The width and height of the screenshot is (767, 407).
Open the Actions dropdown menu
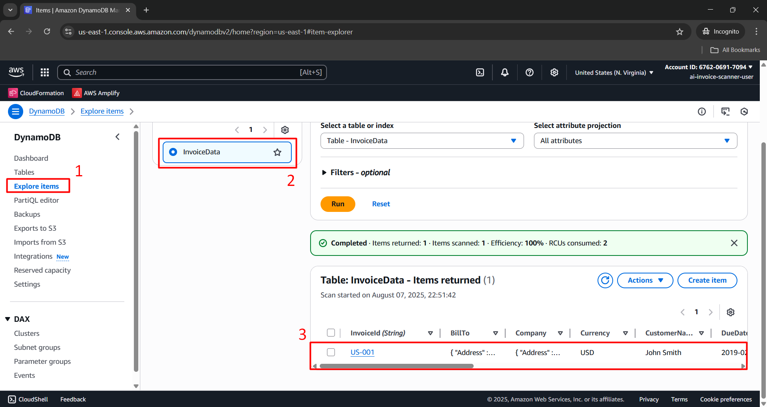pyautogui.click(x=645, y=280)
